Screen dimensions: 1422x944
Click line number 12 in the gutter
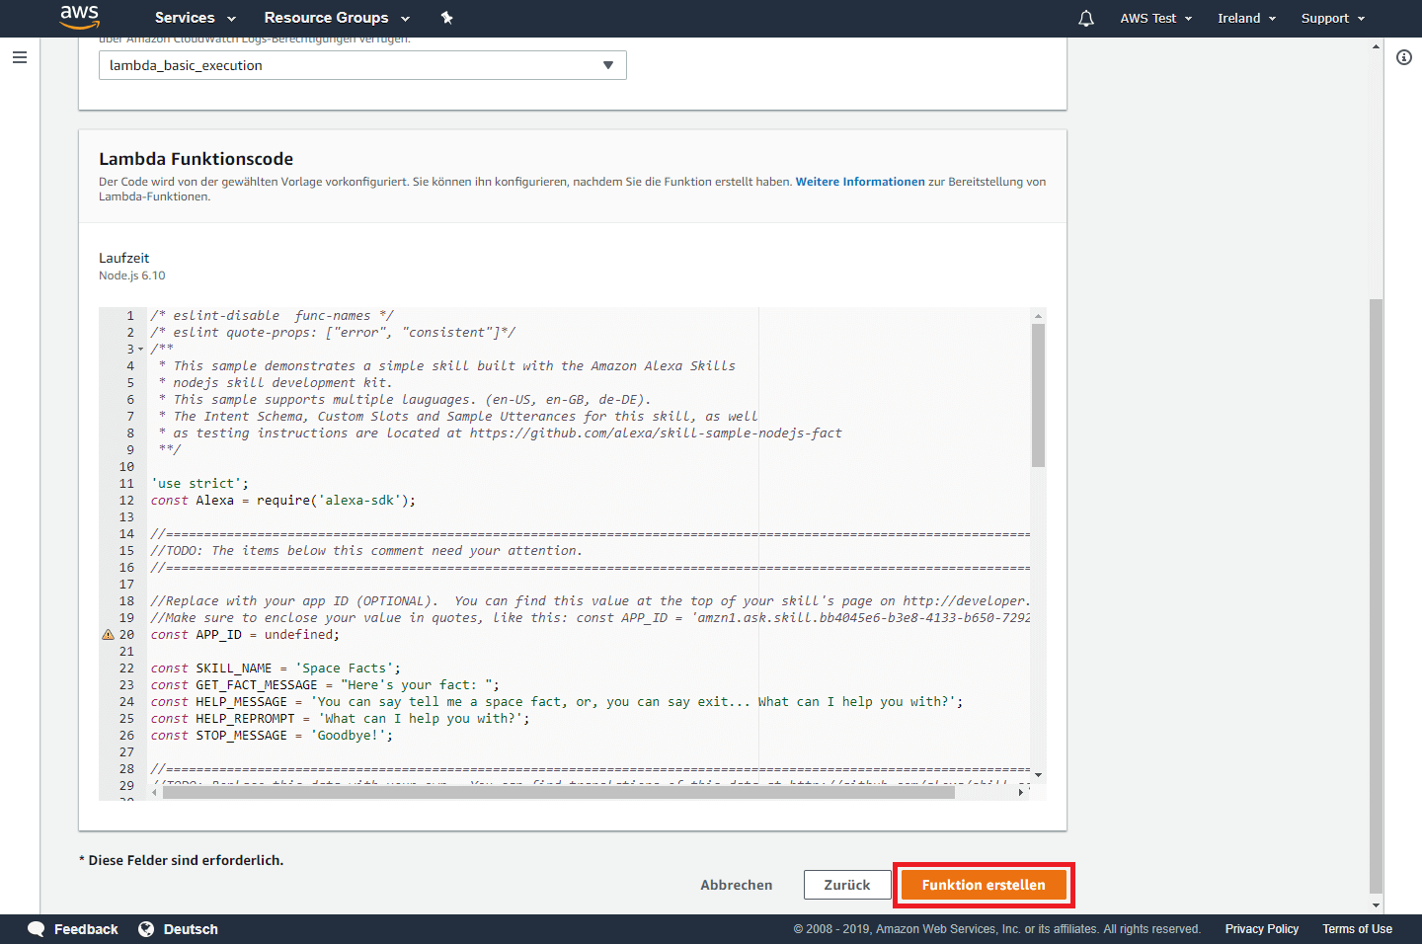[126, 501]
